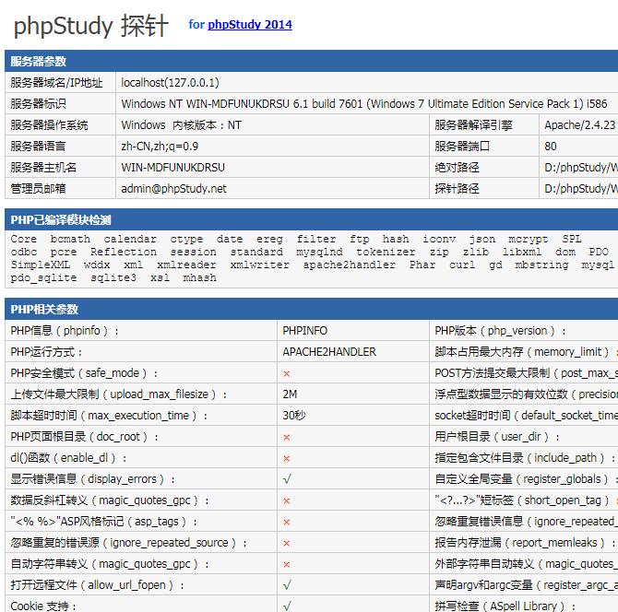Screen dimensions: 618x612
Task: Click the zh-CN,zh;q=0.9 language value
Action: click(x=160, y=147)
